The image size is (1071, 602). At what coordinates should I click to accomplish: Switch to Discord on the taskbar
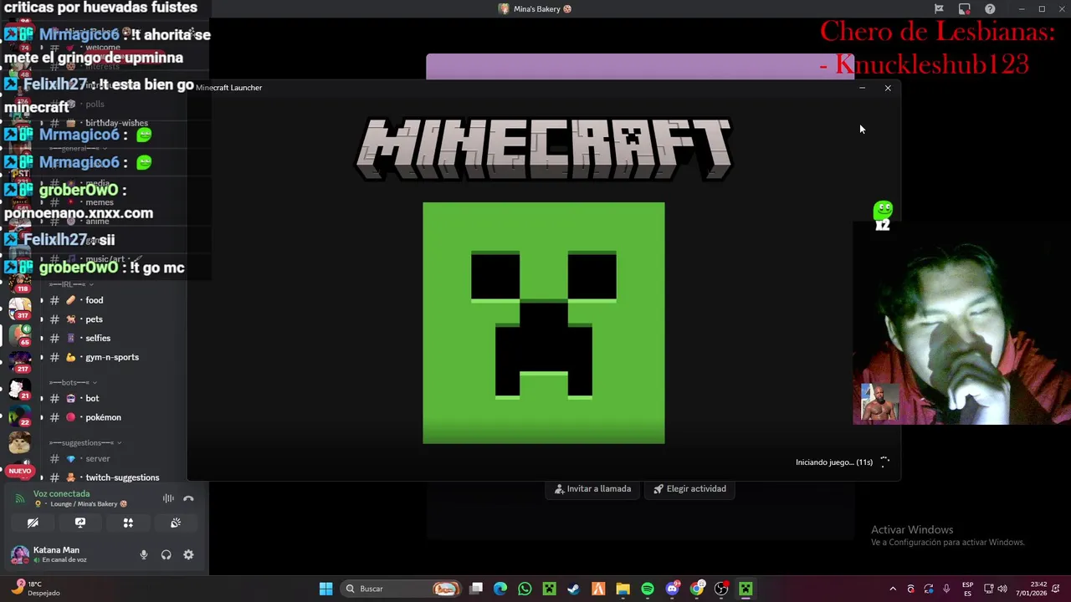tap(672, 589)
